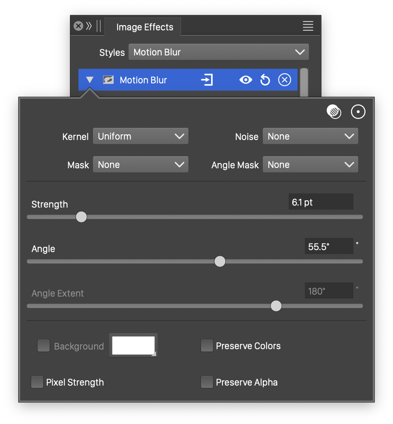Open the Styles dropdown
The image size is (393, 424).
click(218, 52)
